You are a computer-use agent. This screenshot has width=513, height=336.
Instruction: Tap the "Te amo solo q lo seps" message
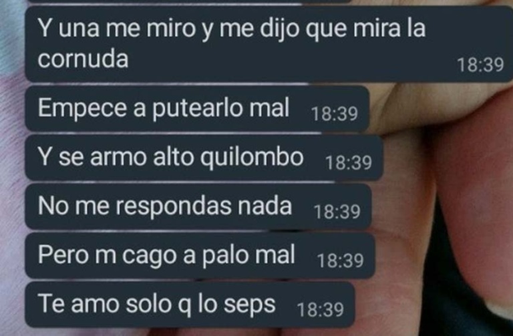190,305
